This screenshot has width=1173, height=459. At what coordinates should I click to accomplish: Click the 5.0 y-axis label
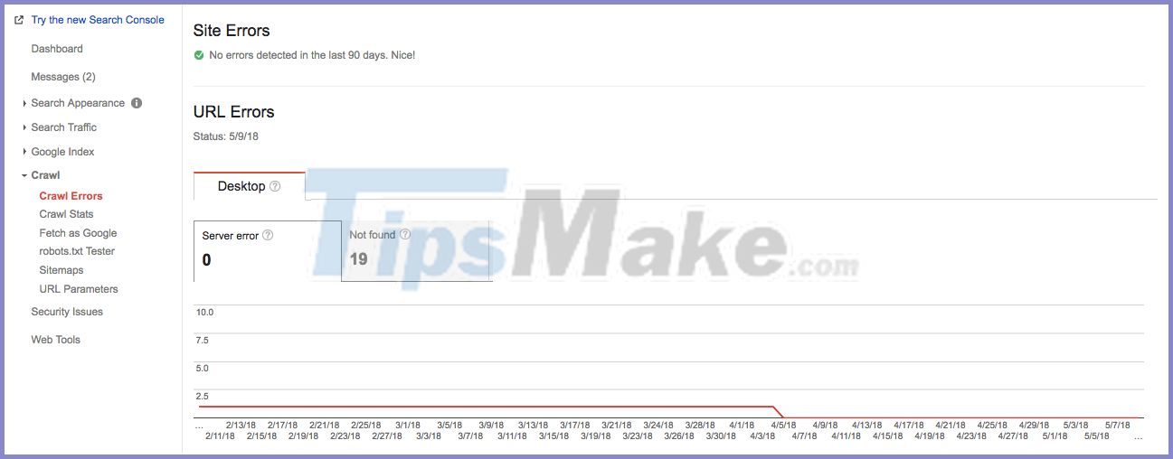[202, 369]
